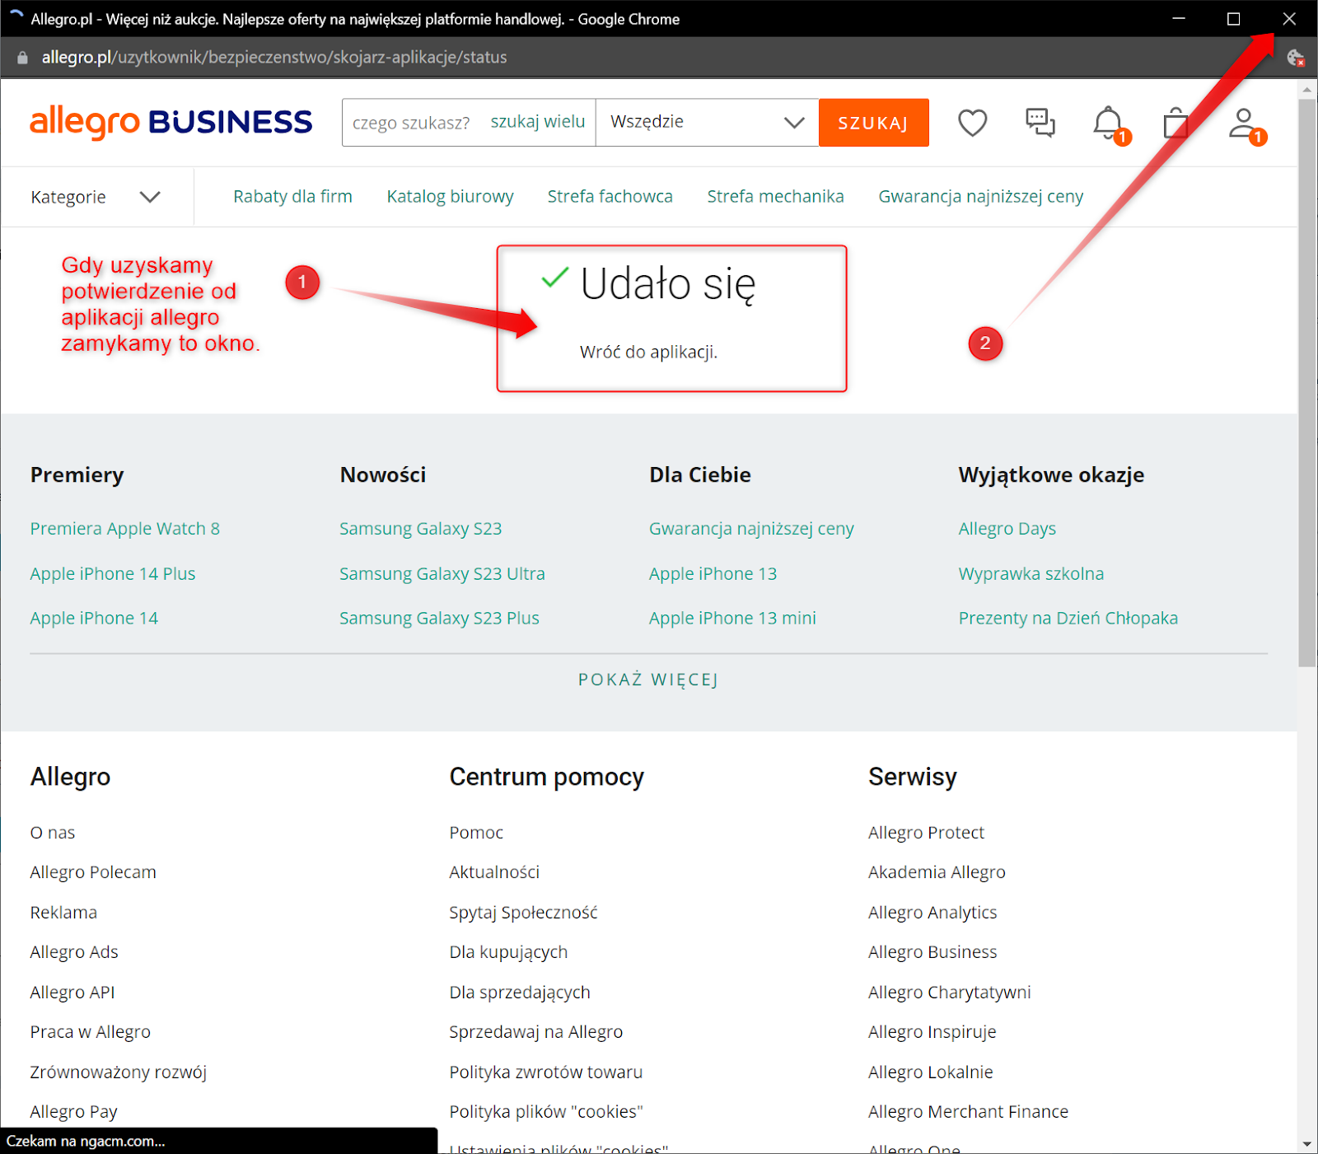Open Apple iPhone 13 link

[713, 574]
